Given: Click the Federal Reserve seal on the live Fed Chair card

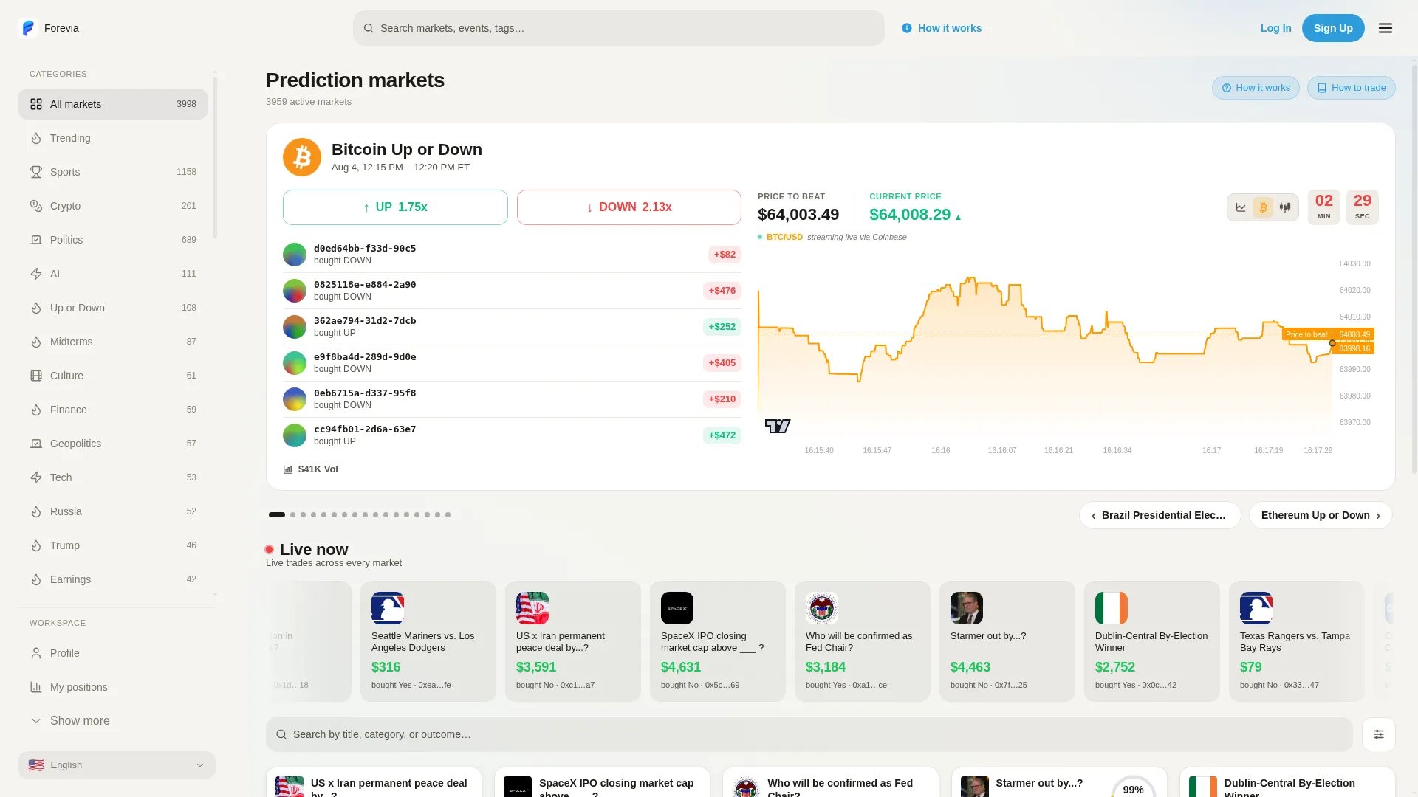Looking at the screenshot, I should coord(822,608).
